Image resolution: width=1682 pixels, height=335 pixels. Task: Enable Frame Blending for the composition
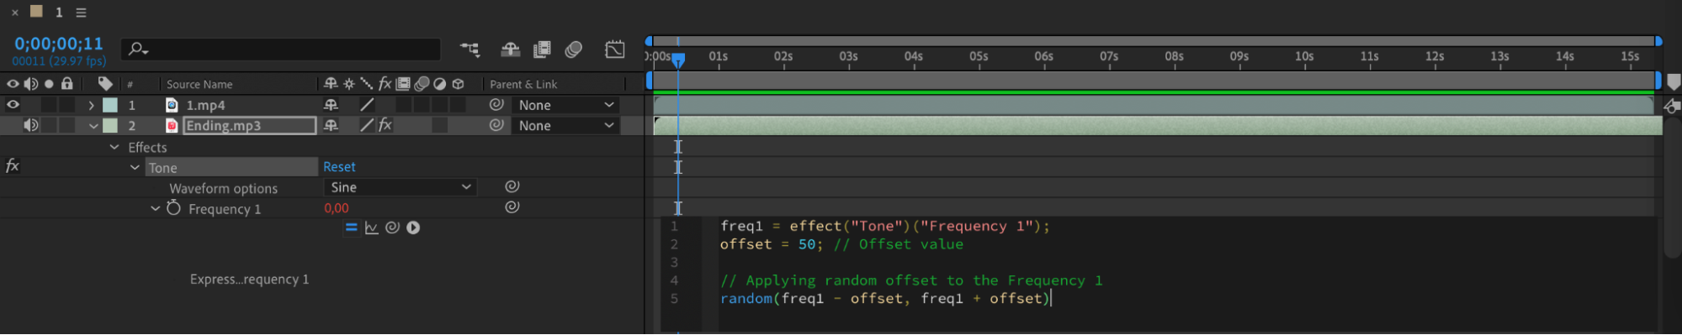pos(542,50)
